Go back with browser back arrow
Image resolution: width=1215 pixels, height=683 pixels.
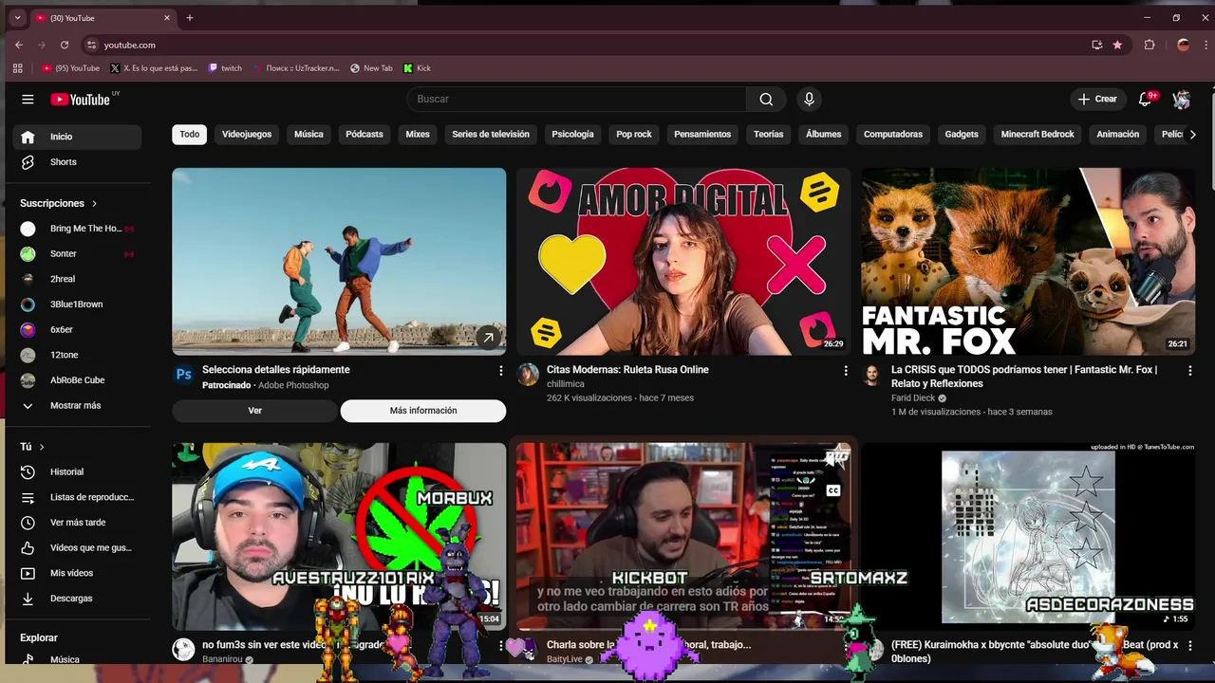tap(19, 45)
